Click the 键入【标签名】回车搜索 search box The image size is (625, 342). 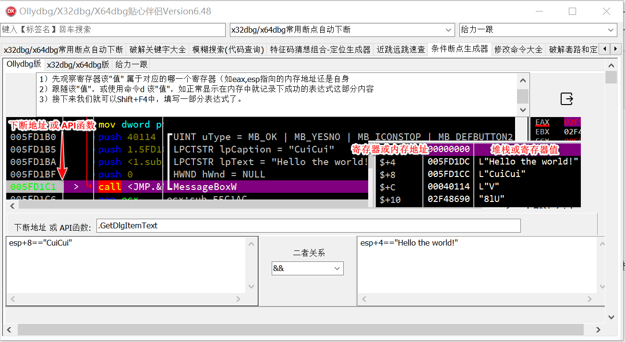point(113,30)
